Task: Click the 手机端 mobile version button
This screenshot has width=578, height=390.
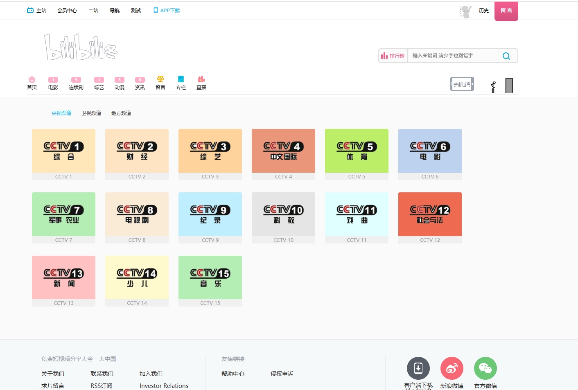Action: [462, 84]
